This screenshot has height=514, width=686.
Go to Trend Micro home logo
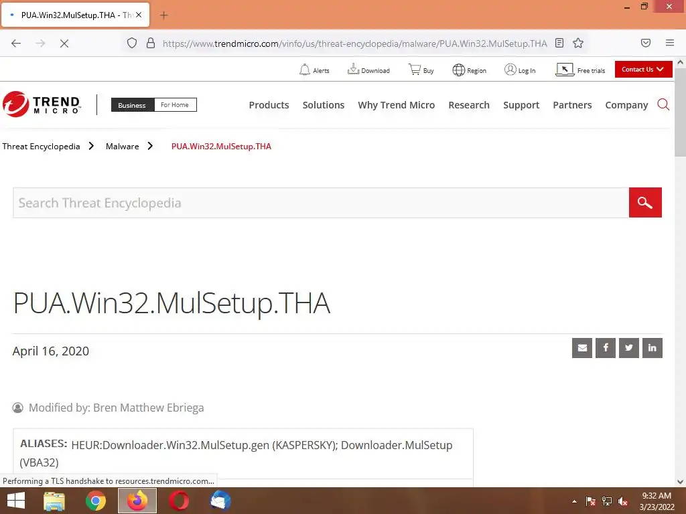[x=42, y=104]
